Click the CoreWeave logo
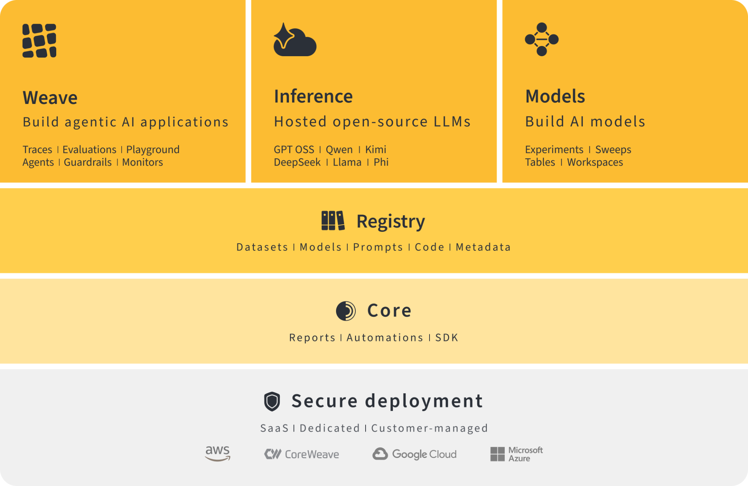The height and width of the screenshot is (486, 748). (x=302, y=454)
